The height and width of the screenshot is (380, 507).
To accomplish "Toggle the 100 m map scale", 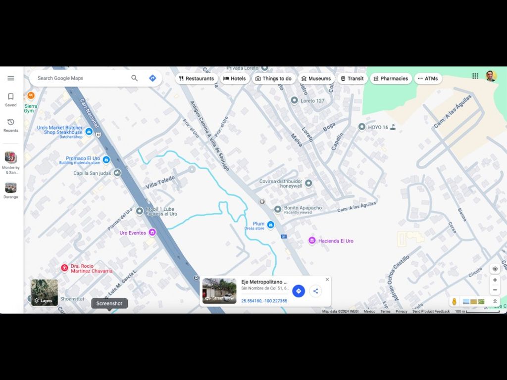I will point(477,312).
